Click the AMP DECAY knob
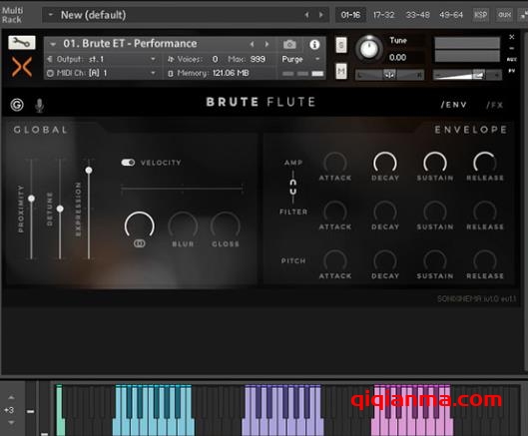The width and height of the screenshot is (528, 436). pos(385,163)
